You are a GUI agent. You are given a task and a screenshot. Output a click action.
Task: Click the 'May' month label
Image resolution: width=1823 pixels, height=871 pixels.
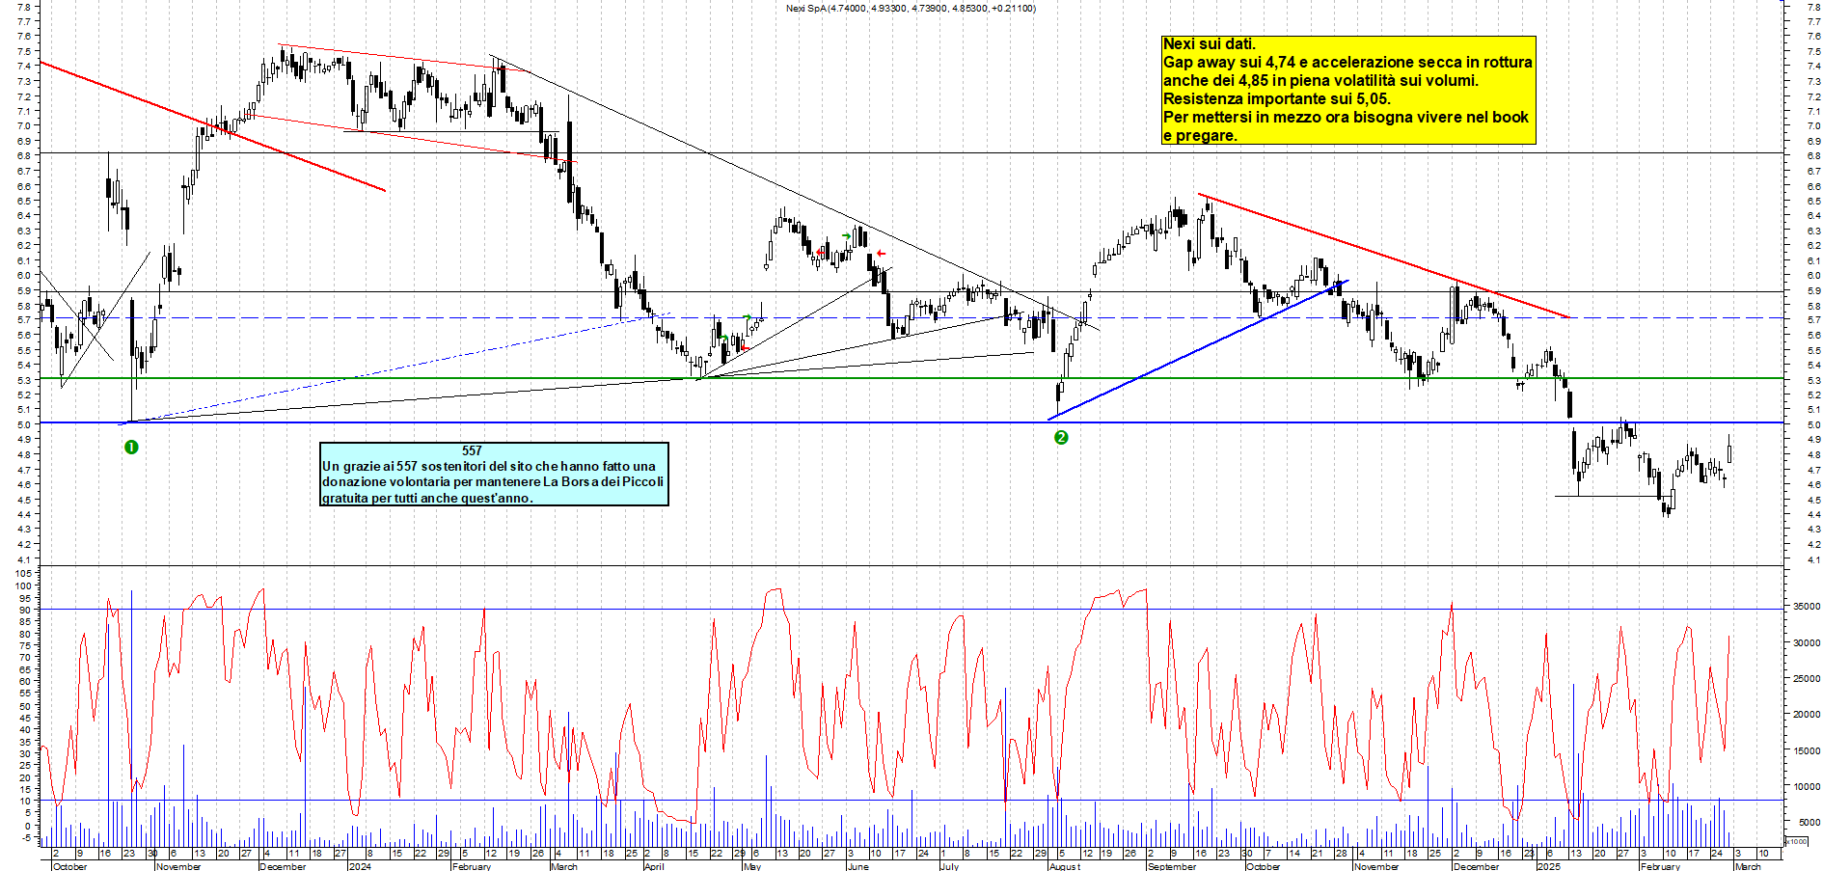pos(752,866)
